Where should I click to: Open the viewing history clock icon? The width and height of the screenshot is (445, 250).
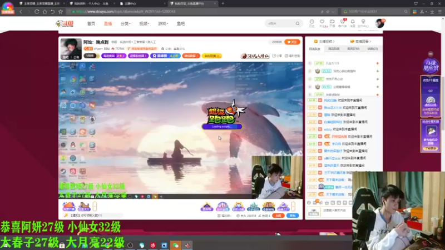tap(311, 23)
